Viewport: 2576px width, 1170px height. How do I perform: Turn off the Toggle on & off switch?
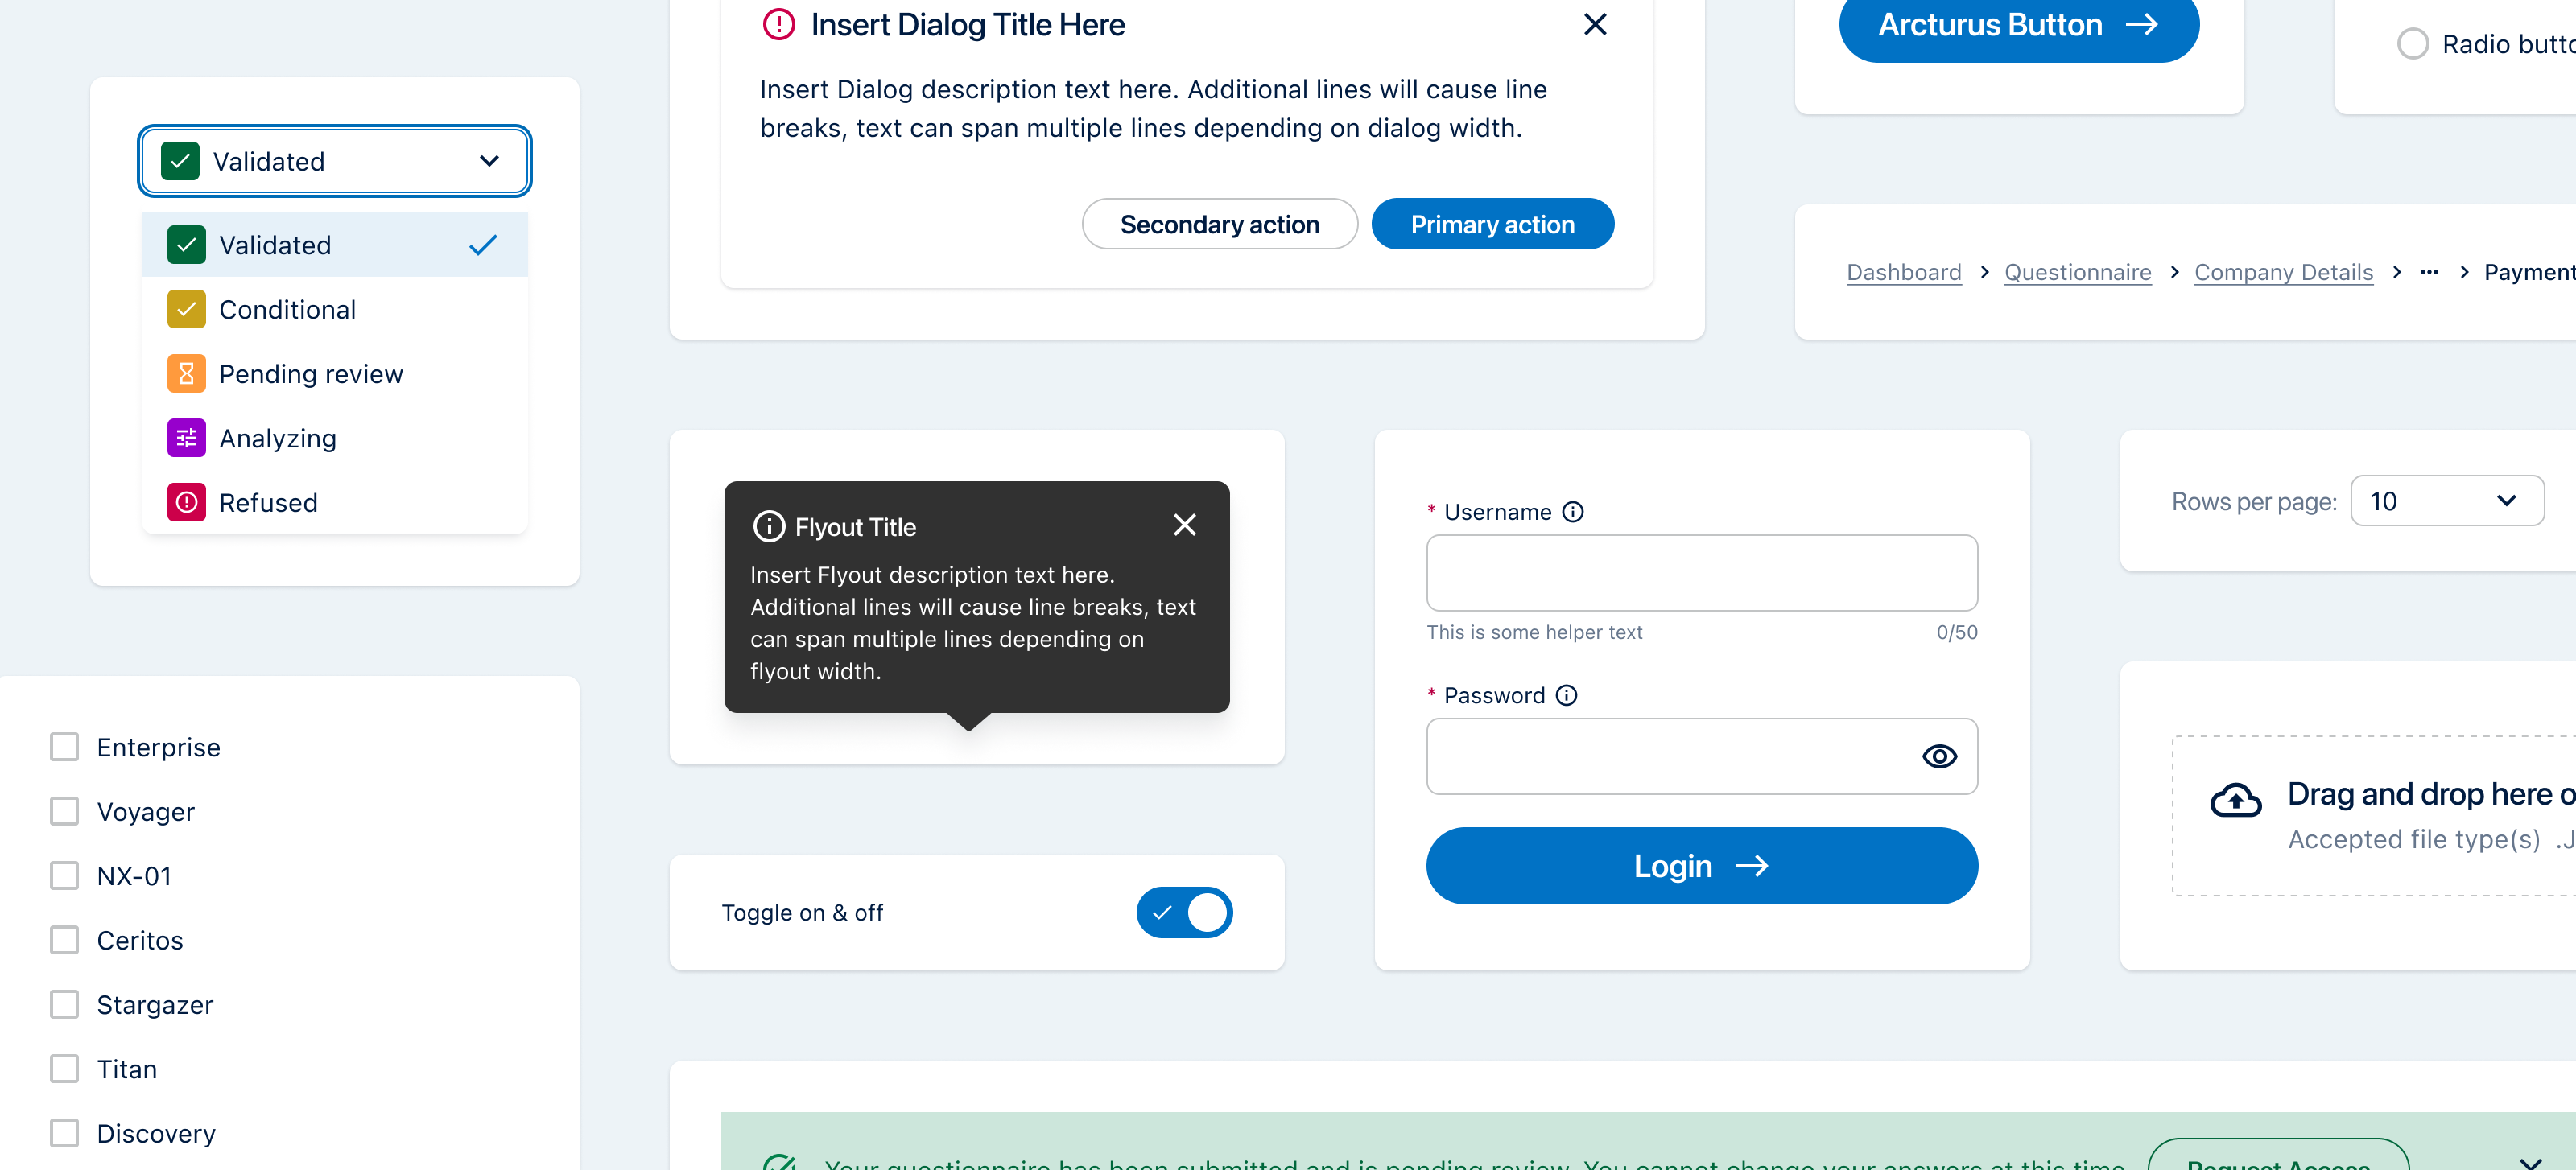coord(1184,912)
